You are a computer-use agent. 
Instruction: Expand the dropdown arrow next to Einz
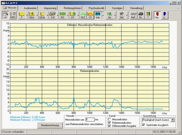pyautogui.click(x=37, y=15)
